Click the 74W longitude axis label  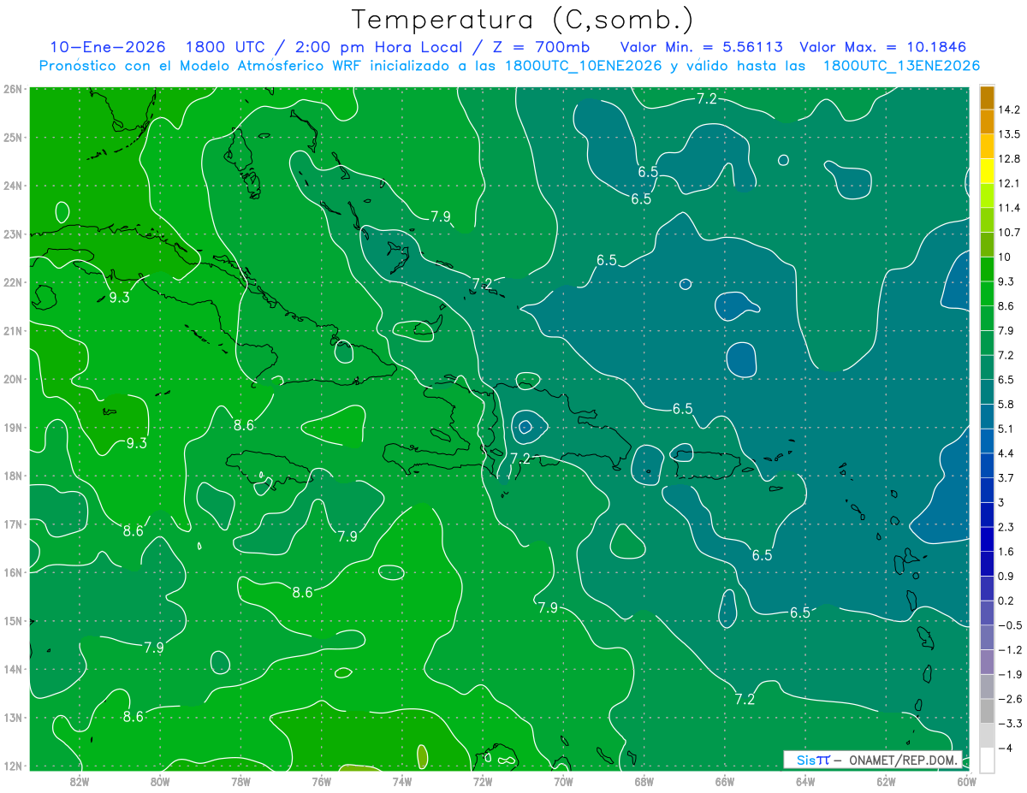point(402,781)
